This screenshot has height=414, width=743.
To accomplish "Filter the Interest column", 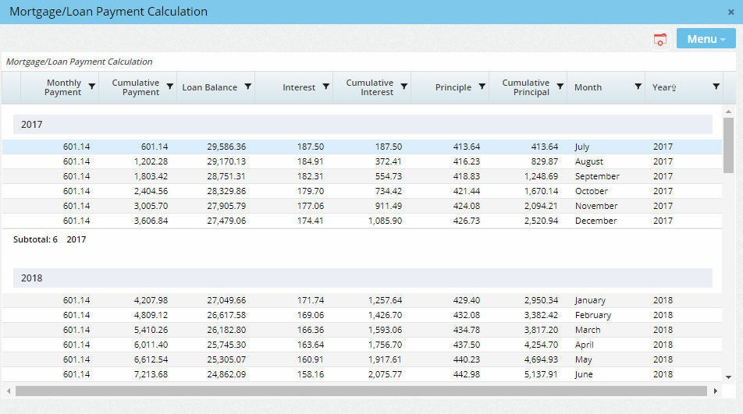I will [x=326, y=87].
